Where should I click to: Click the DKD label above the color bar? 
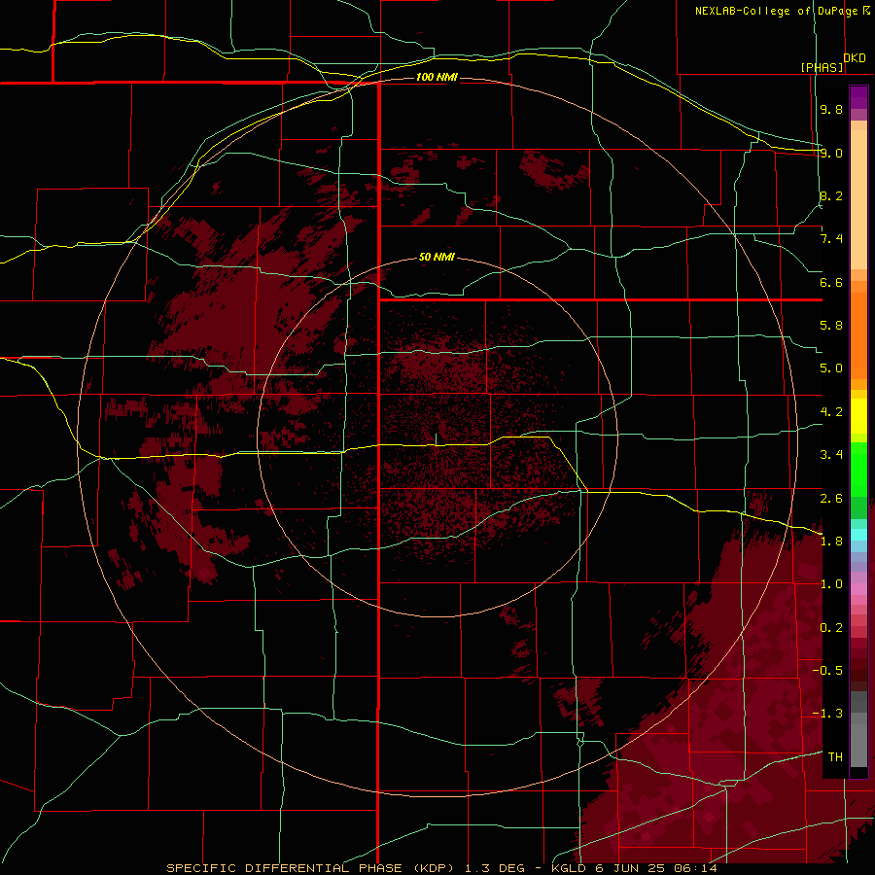coord(855,58)
